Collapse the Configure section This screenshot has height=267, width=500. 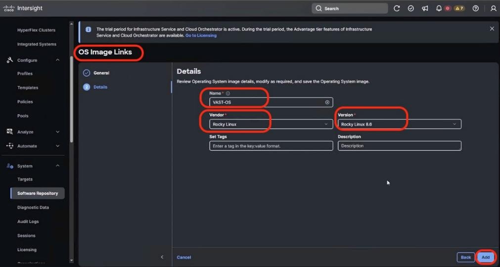(58, 60)
